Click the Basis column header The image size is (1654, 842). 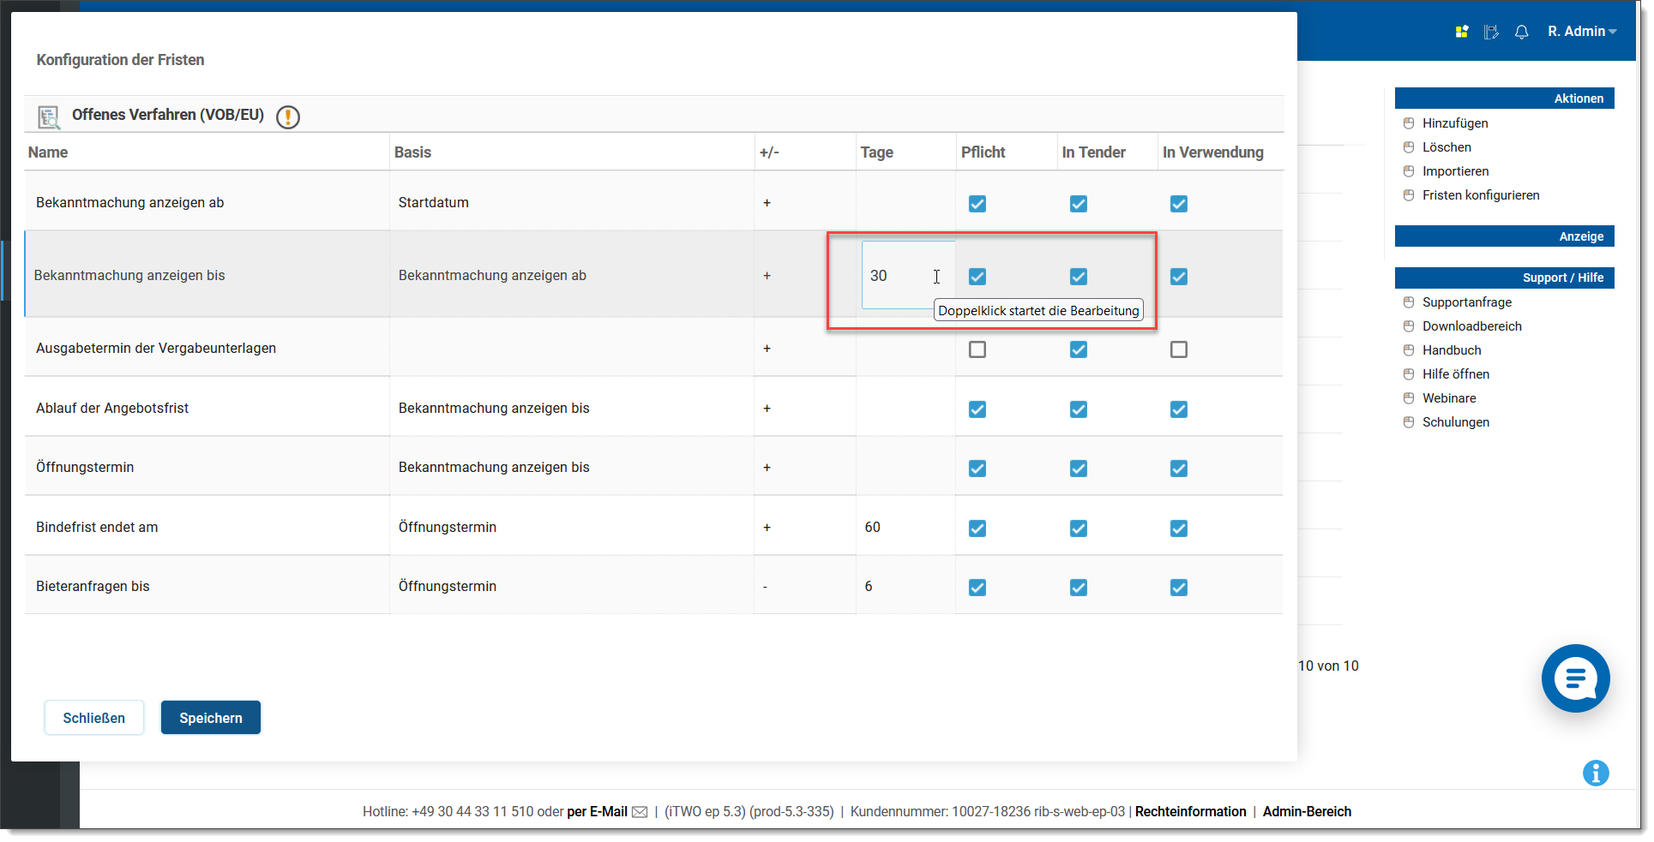pos(412,152)
